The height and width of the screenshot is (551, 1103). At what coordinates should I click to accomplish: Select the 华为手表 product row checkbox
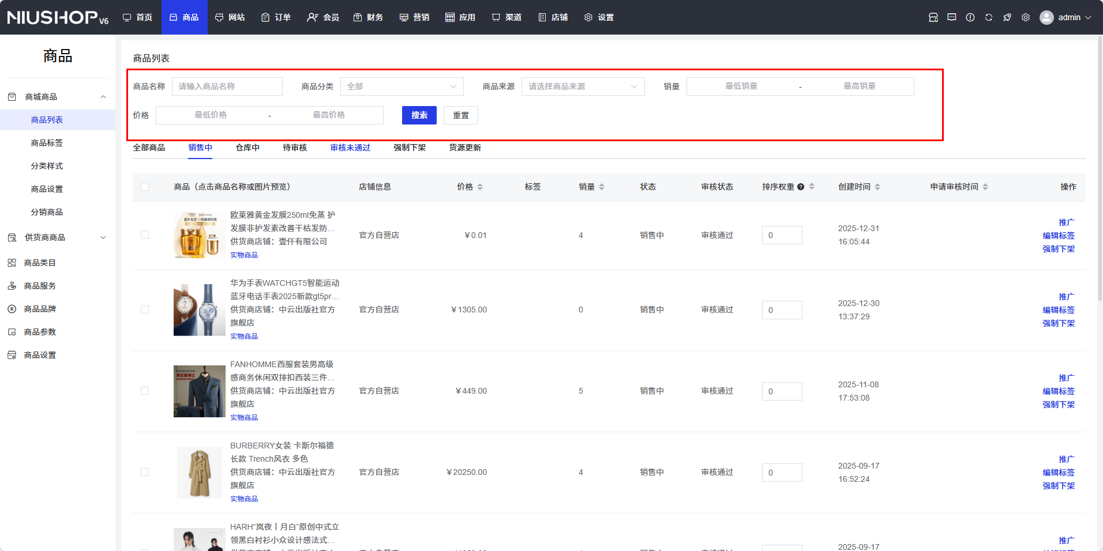click(x=145, y=310)
